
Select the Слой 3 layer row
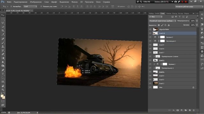coord(172,83)
